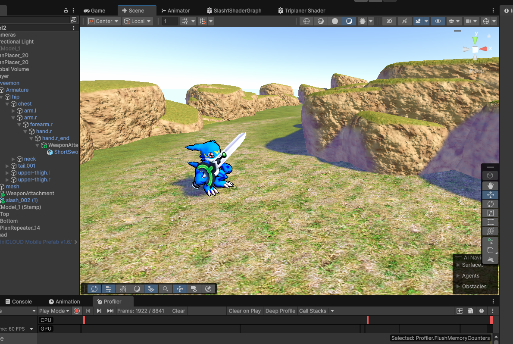Toggle the hierarchy panel lock icon
The height and width of the screenshot is (344, 513).
(66, 10)
